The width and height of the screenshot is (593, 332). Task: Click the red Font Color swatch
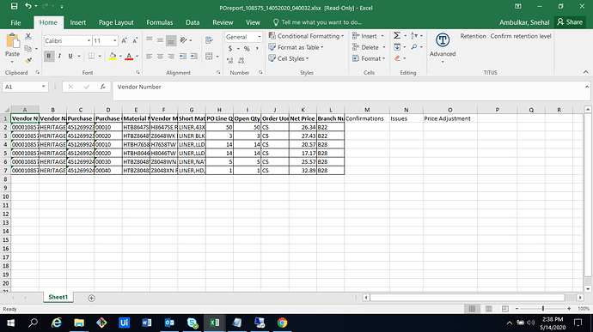point(129,57)
